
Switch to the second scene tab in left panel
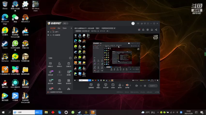(x=59, y=28)
